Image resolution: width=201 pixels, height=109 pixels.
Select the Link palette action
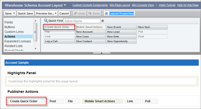coord(59,37)
